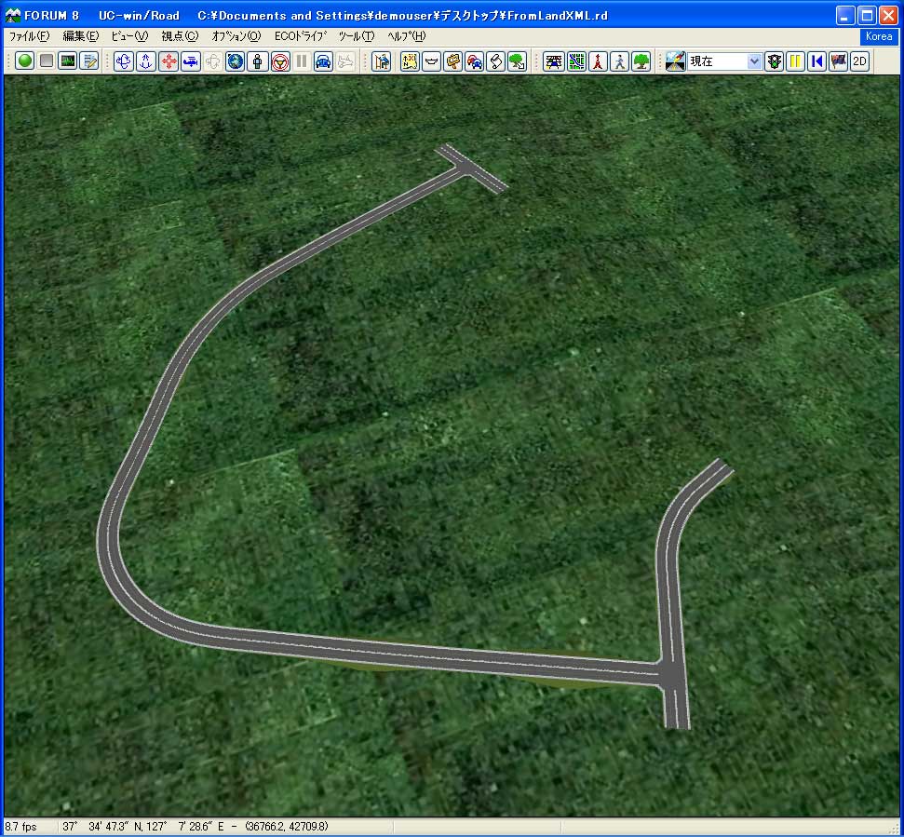
Task: Click the yellow pause bars button
Action: pos(795,61)
